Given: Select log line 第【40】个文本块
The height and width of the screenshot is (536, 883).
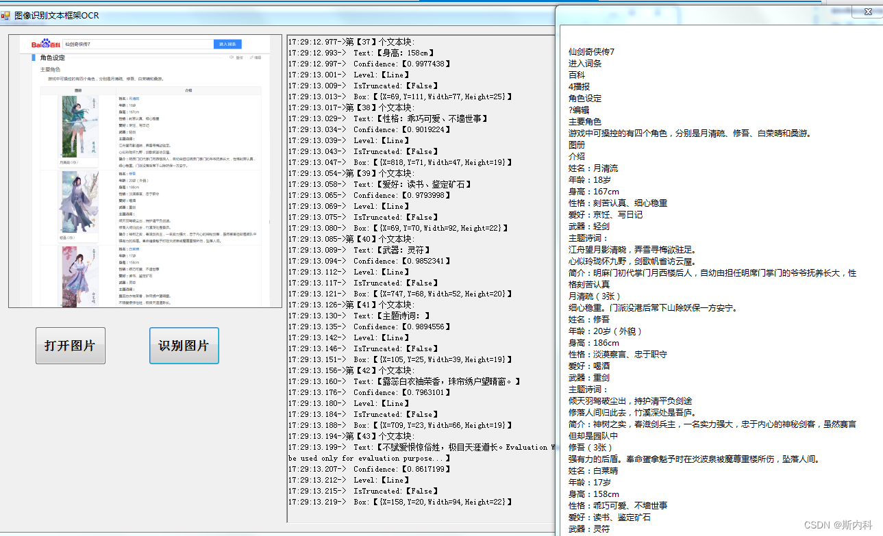Looking at the screenshot, I should click(351, 239).
